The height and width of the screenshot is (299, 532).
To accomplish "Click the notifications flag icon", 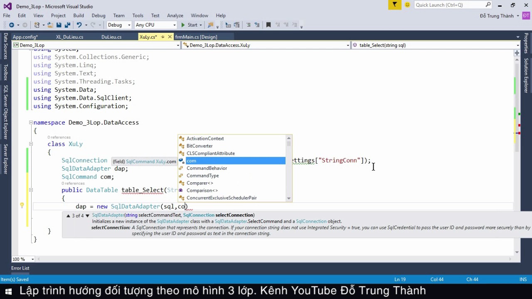I will 394,5.
